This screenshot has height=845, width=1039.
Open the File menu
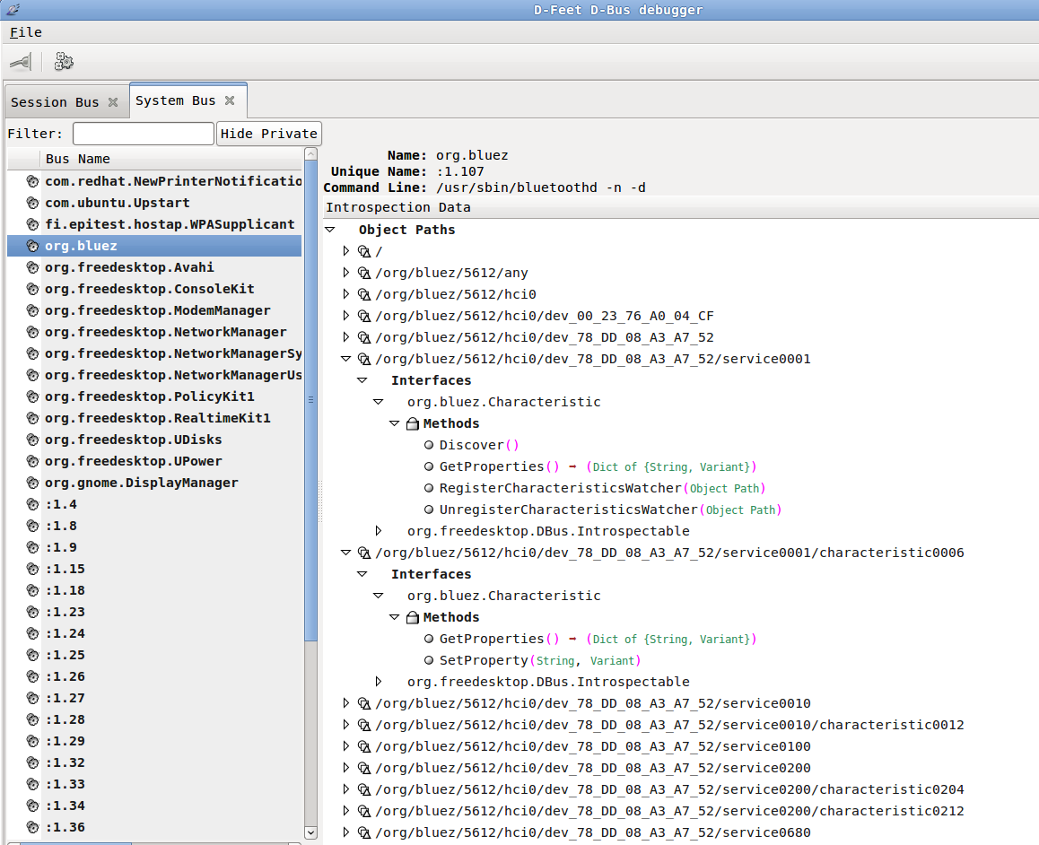coord(26,32)
